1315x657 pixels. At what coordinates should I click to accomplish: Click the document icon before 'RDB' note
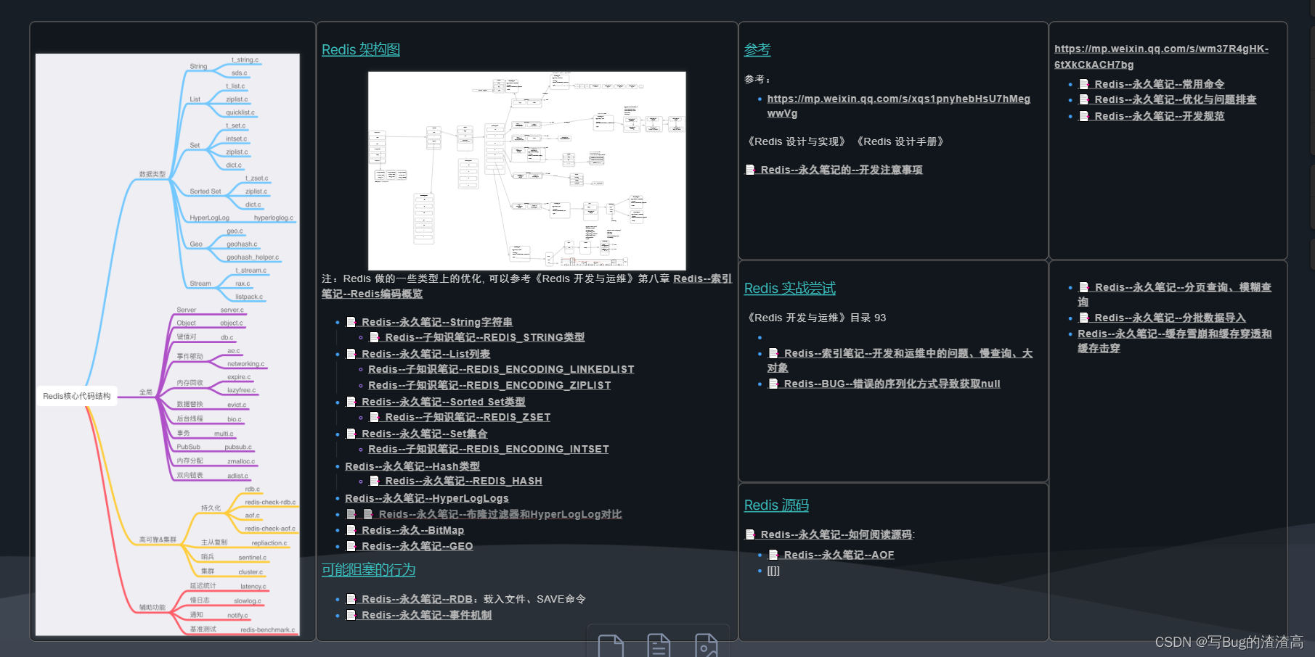(x=351, y=599)
